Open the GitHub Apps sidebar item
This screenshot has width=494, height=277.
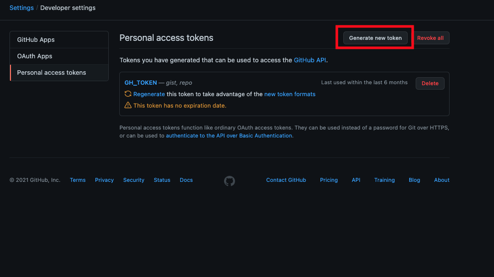pos(59,40)
